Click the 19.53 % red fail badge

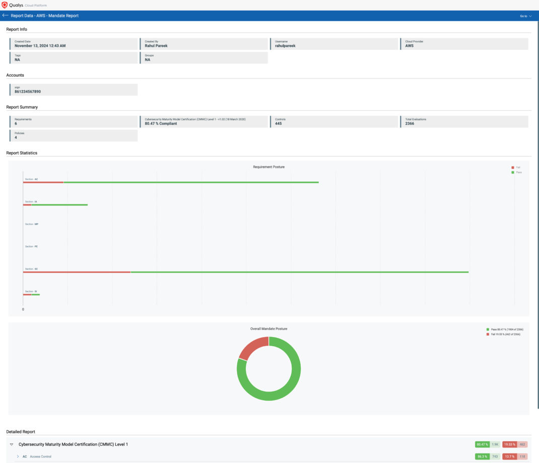tap(509, 444)
